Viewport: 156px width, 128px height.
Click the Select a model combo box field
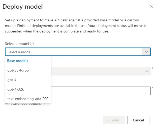(78, 52)
